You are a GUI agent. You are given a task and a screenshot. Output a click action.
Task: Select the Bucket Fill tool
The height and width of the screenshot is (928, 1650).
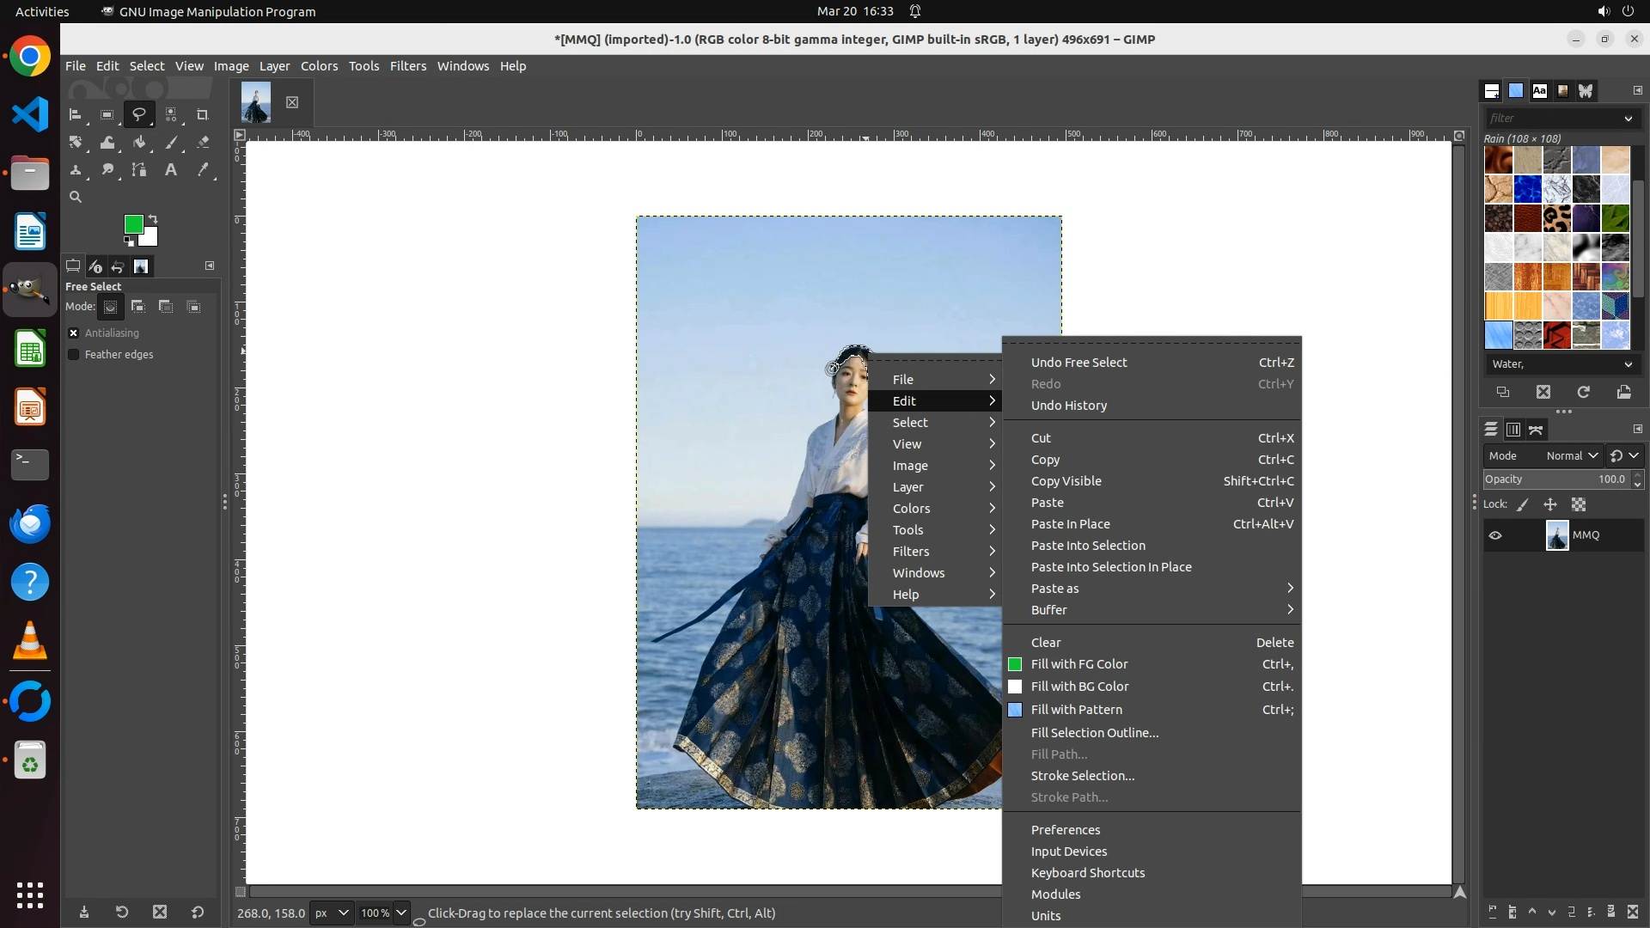(x=139, y=143)
